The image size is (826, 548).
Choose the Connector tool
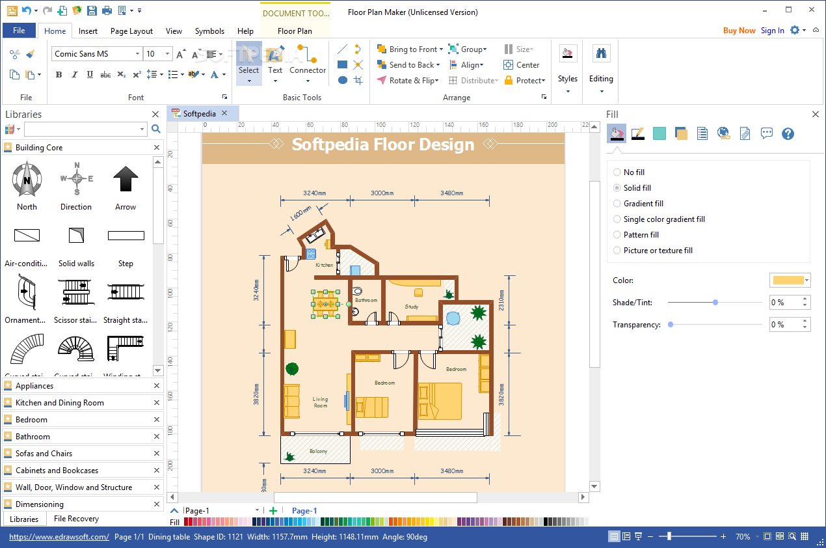click(x=308, y=64)
